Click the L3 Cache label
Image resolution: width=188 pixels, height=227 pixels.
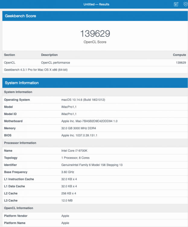pos(11,200)
